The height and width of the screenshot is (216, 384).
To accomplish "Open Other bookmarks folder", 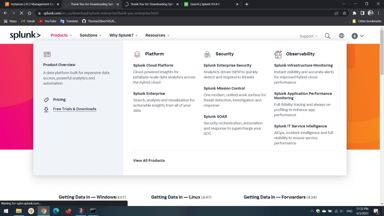I will tap(367, 21).
